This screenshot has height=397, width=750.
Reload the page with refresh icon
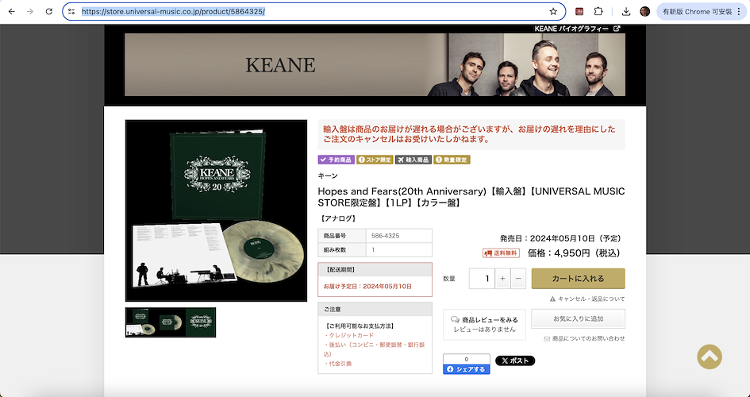tap(48, 11)
